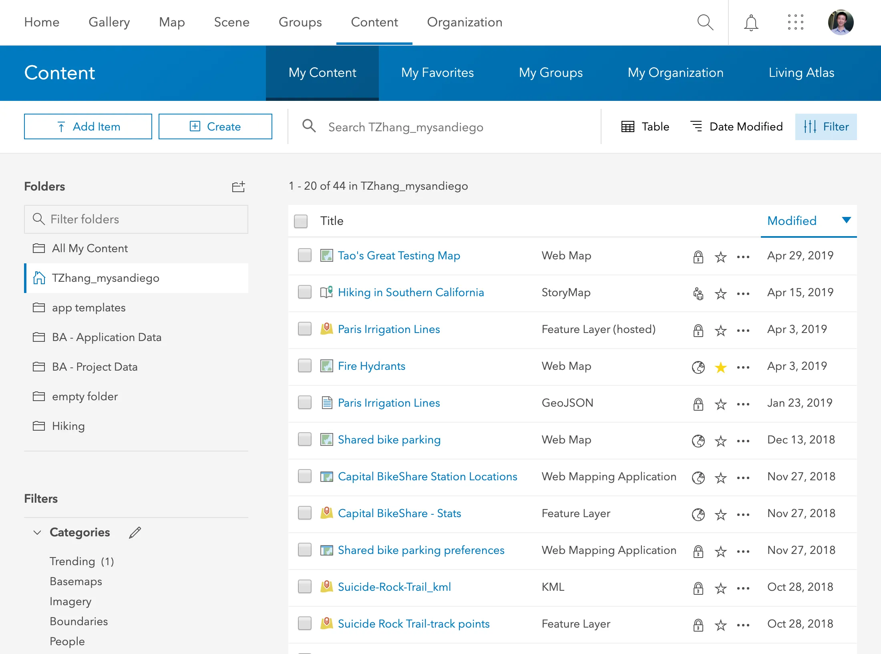Collapse the Categories filter section

[x=37, y=533]
